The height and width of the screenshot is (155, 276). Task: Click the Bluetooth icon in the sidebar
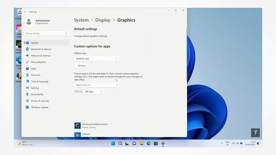coord(27,49)
